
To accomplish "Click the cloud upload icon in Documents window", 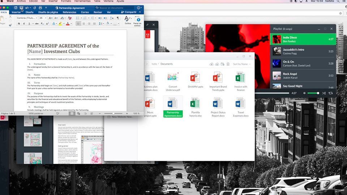I will 211,64.
